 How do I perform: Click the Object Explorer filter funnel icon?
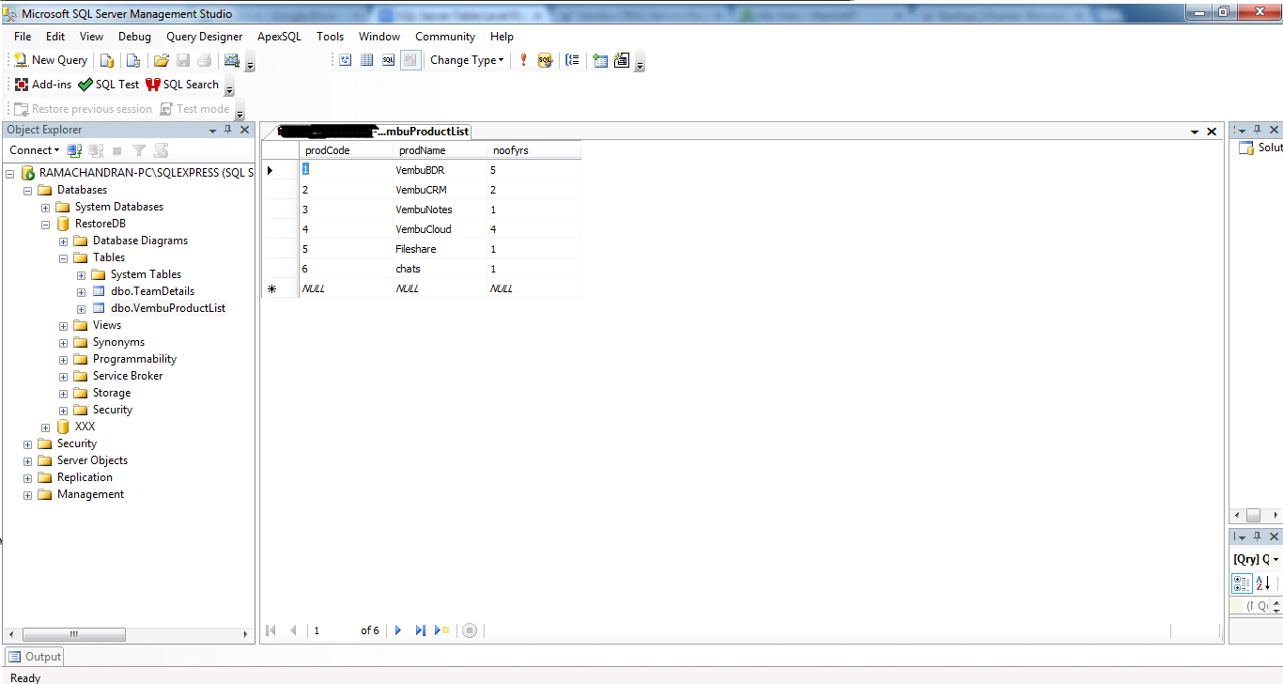click(x=139, y=150)
